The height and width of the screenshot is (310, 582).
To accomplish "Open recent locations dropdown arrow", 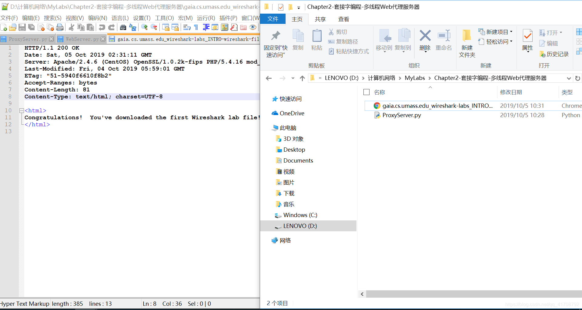I will (293, 78).
